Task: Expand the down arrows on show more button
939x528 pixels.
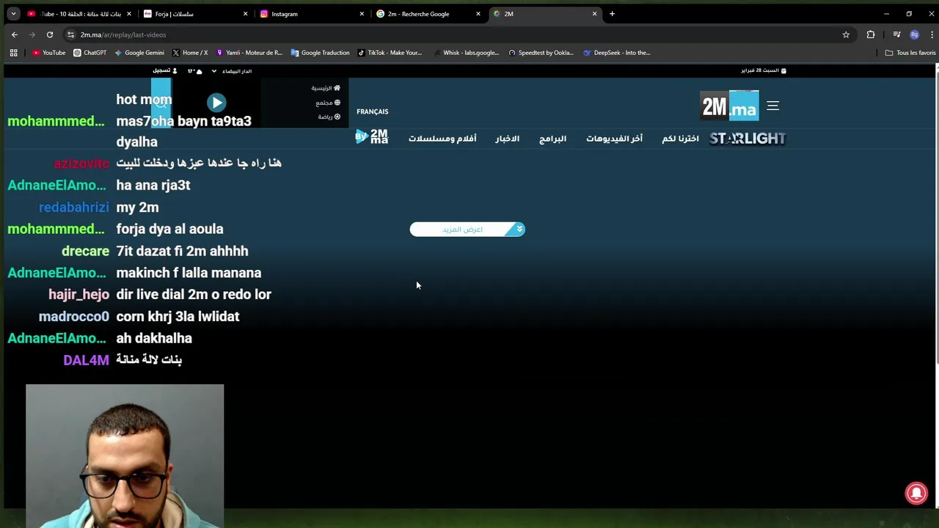Action: pyautogui.click(x=519, y=230)
